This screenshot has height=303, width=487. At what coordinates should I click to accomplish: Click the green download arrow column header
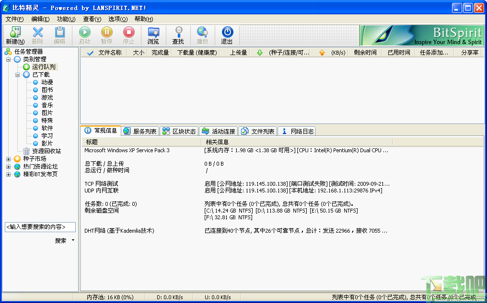point(260,53)
